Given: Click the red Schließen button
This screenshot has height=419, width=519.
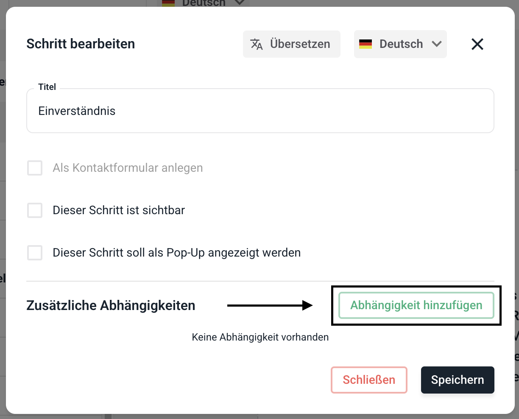Looking at the screenshot, I should (369, 380).
